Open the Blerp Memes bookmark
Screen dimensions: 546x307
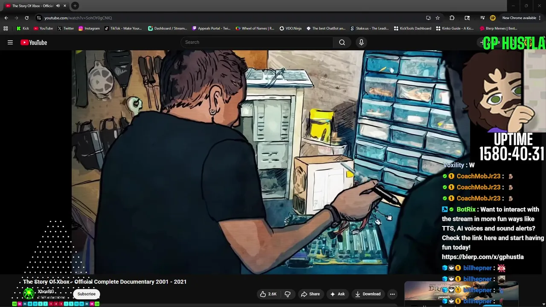click(x=499, y=29)
